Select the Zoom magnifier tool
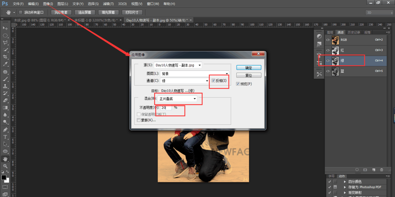This screenshot has height=197, width=395. pyautogui.click(x=5, y=166)
